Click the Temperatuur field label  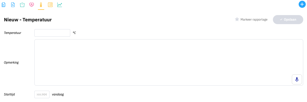[13, 33]
